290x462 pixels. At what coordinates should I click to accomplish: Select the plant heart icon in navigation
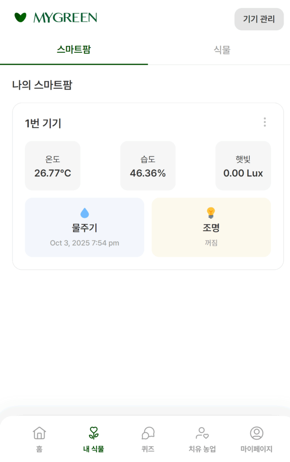click(93, 433)
